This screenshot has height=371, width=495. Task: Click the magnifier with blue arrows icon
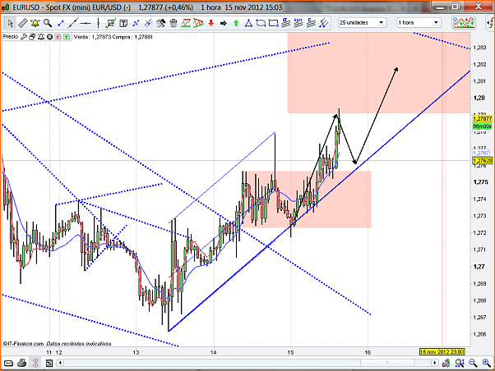click(x=460, y=364)
